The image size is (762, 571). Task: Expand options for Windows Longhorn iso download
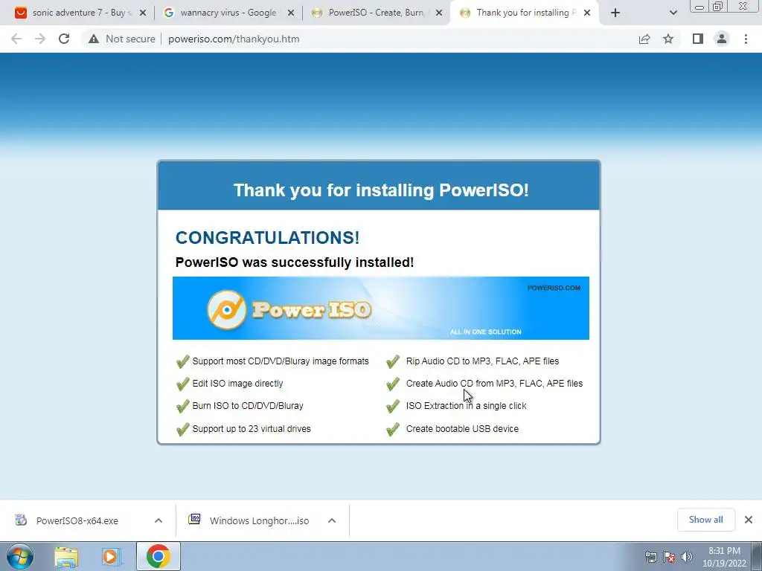(x=332, y=520)
